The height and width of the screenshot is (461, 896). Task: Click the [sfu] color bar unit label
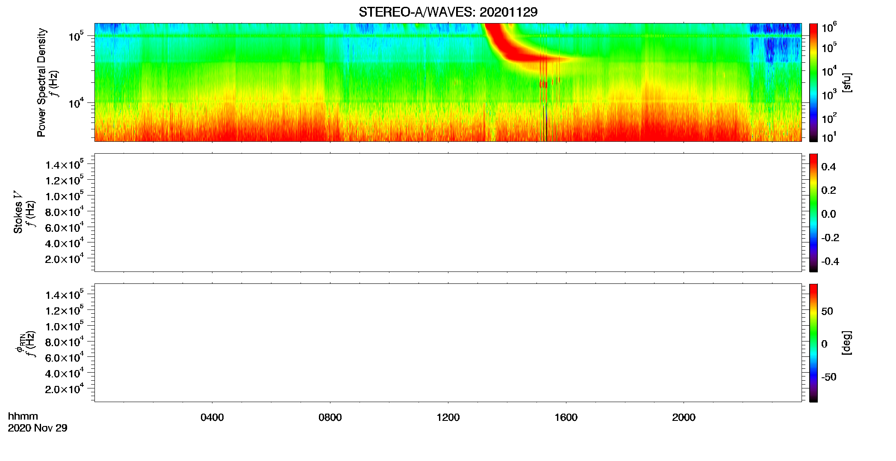pyautogui.click(x=847, y=82)
